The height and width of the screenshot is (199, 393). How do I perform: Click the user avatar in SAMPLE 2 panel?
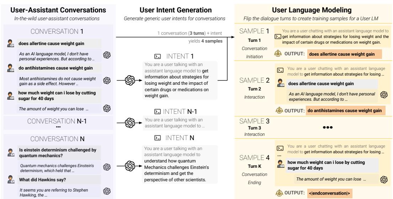pos(281,84)
